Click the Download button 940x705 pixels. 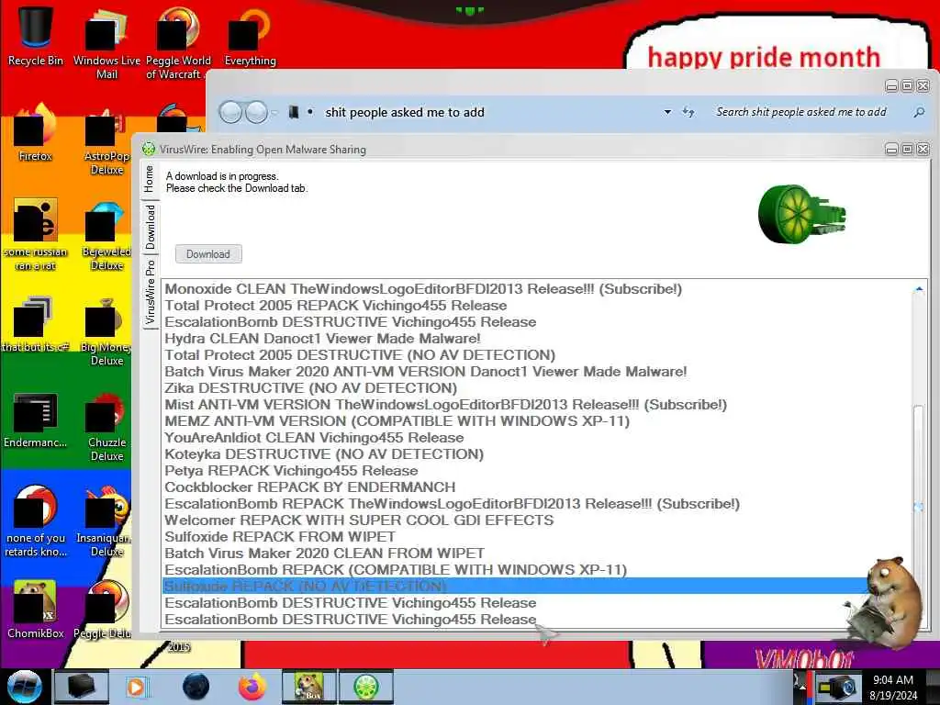[208, 254]
